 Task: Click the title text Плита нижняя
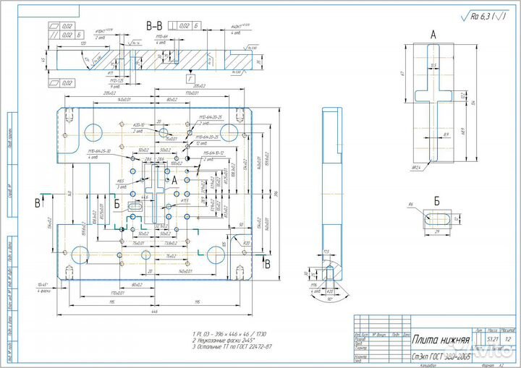pyautogui.click(x=441, y=339)
